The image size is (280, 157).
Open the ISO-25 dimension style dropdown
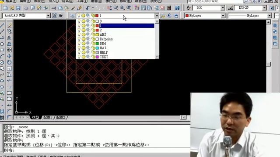tap(264, 8)
